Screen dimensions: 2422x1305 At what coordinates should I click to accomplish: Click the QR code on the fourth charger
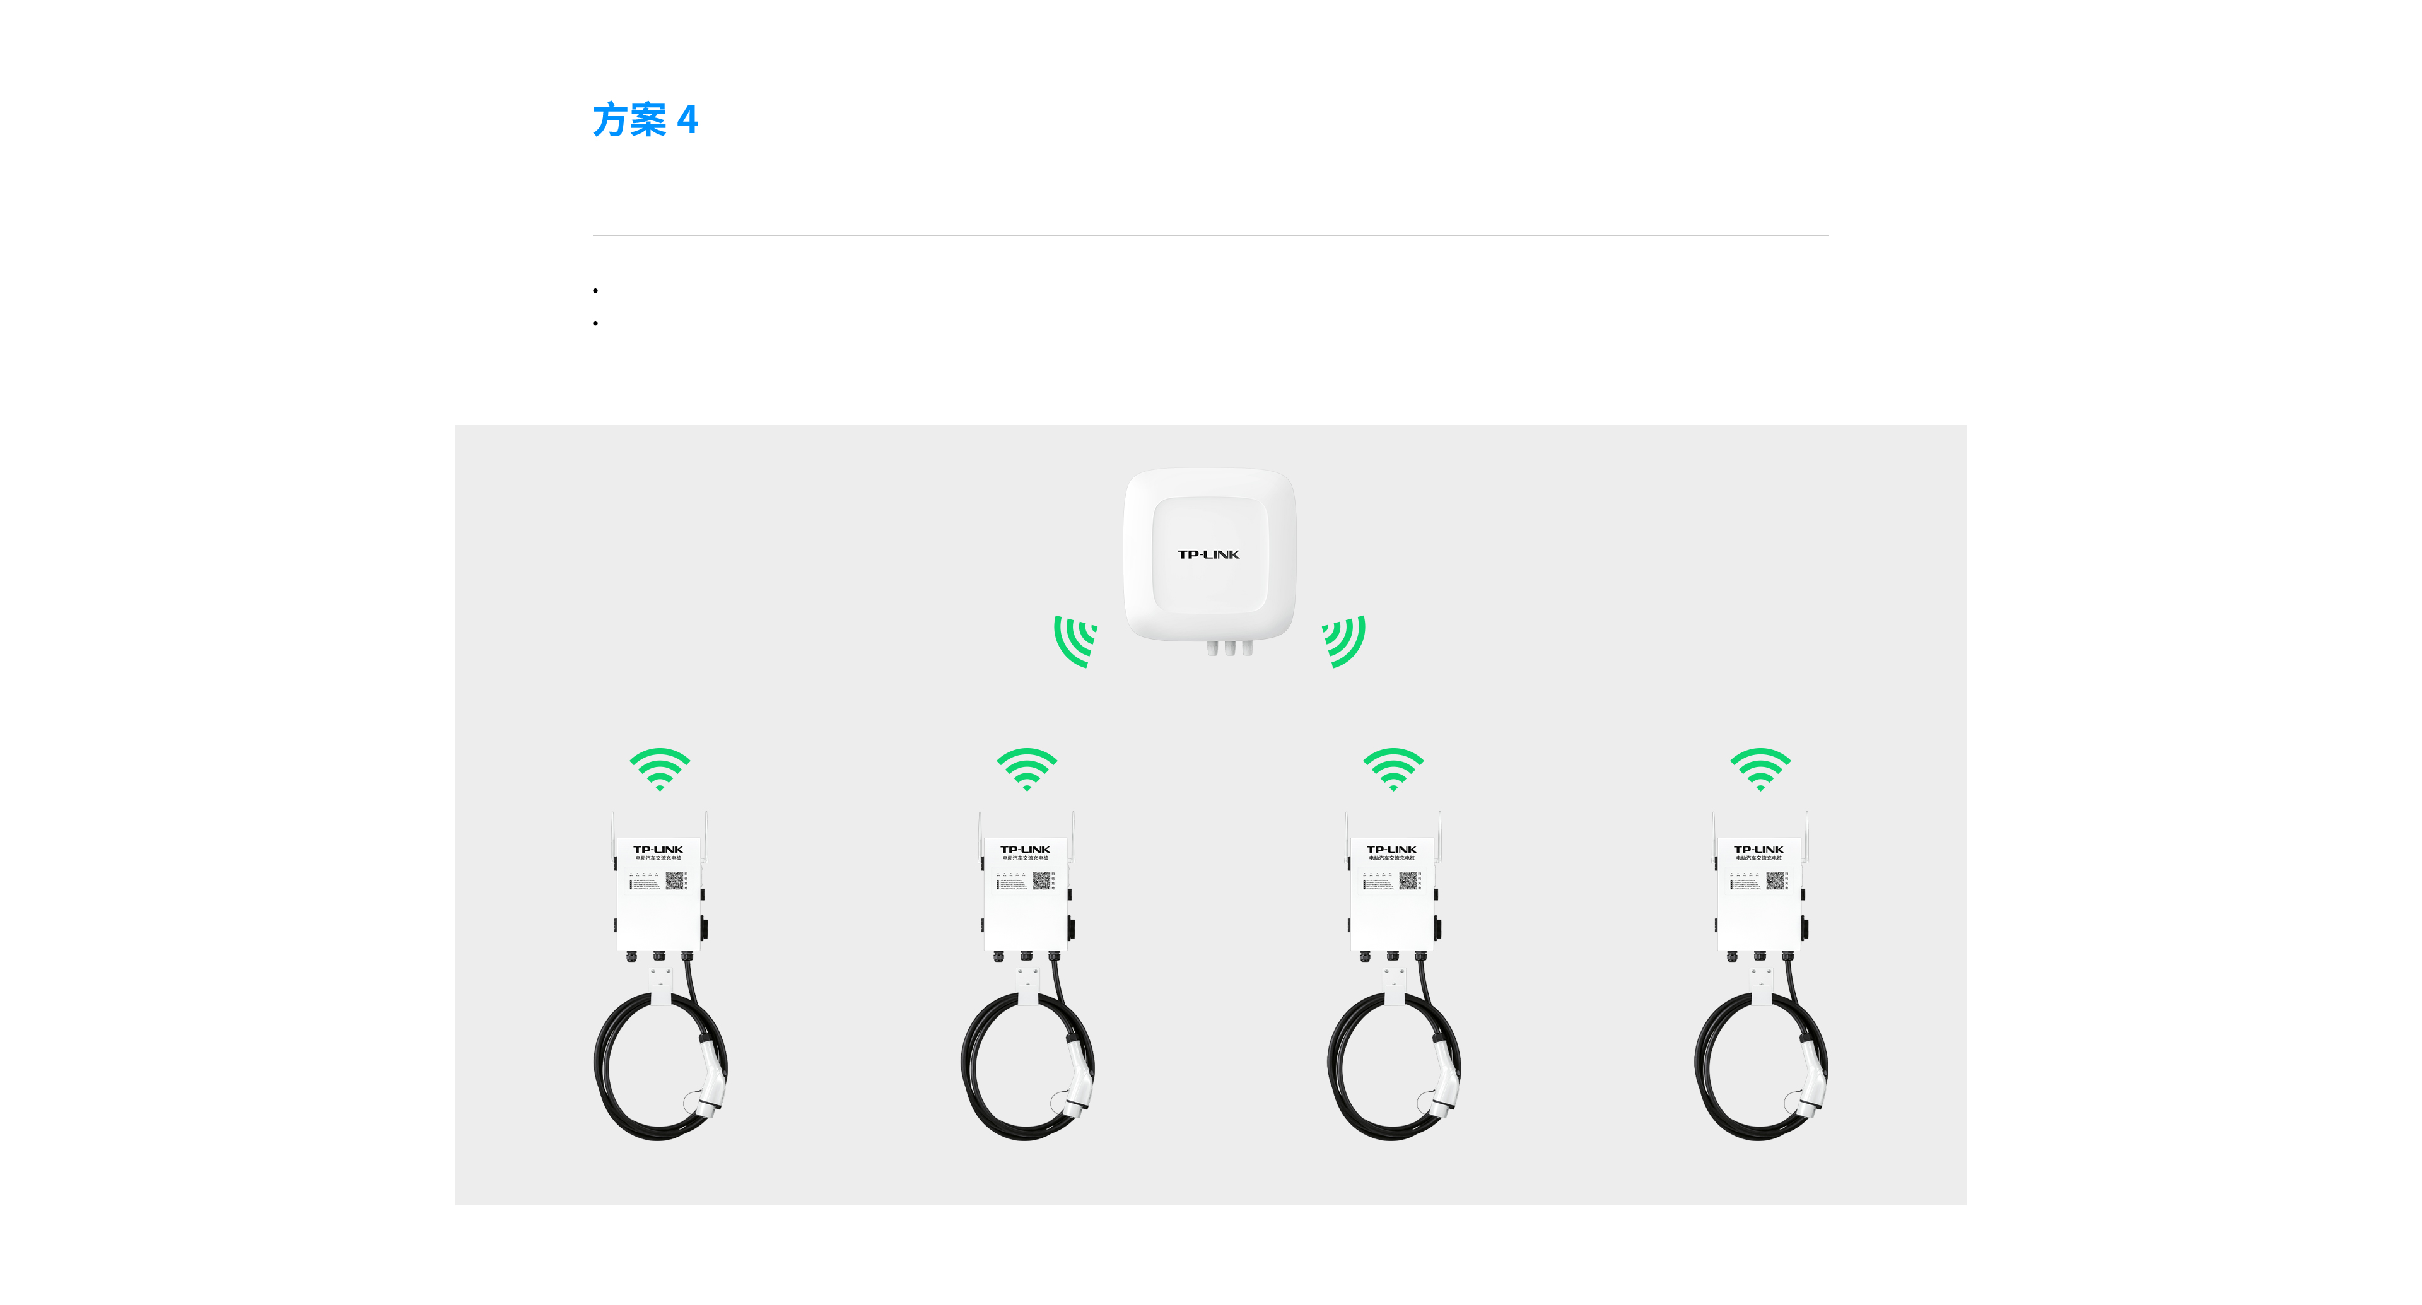[1774, 880]
